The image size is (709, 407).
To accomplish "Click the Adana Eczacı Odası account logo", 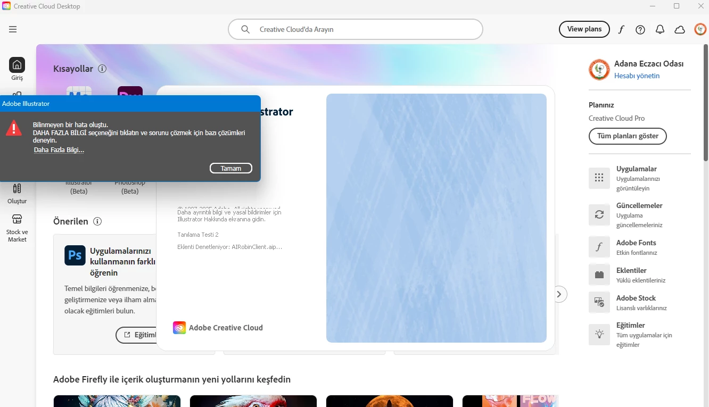I will coord(599,70).
